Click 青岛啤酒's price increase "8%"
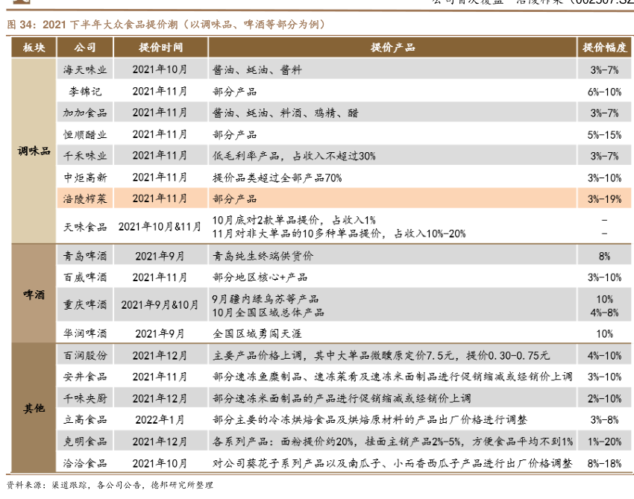 [x=604, y=257]
